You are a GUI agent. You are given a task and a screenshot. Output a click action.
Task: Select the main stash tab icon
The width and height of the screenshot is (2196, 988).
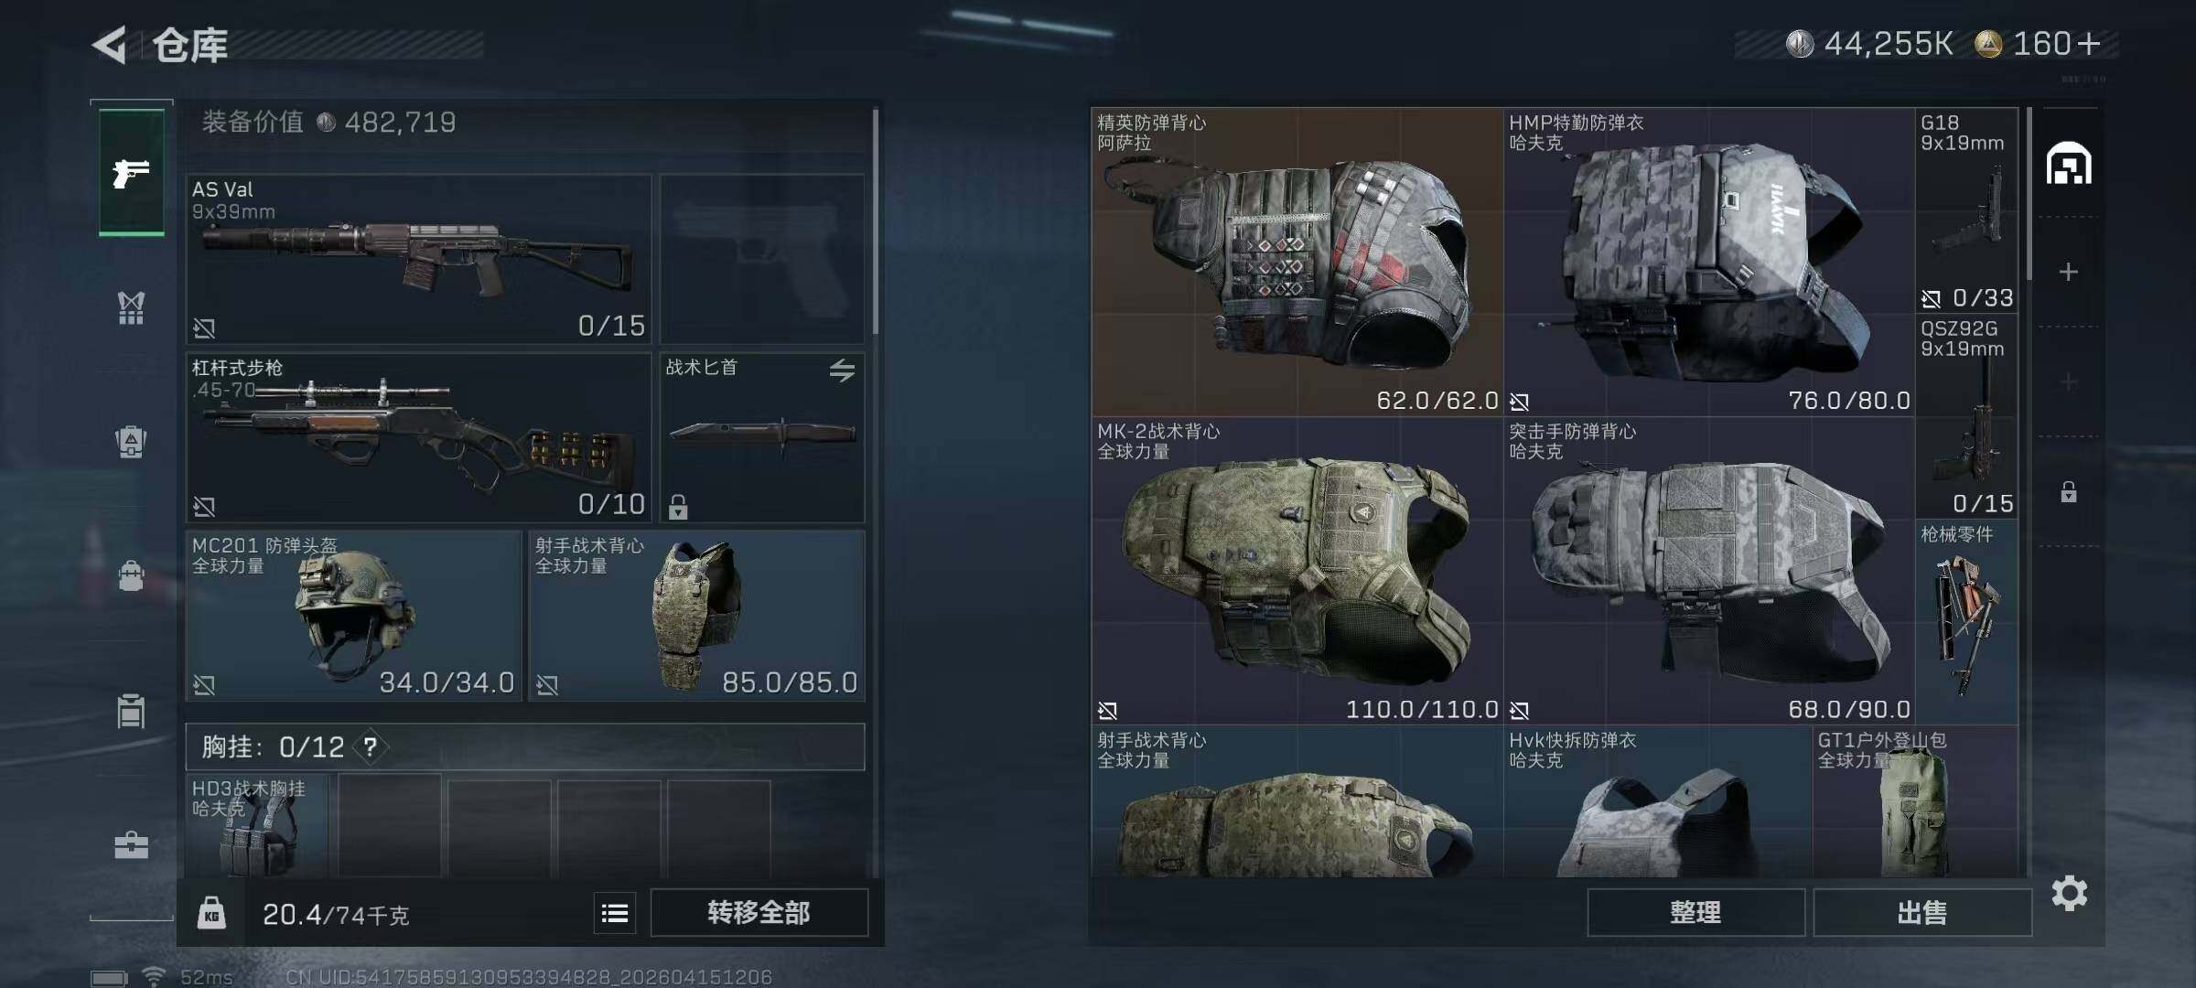2068,165
